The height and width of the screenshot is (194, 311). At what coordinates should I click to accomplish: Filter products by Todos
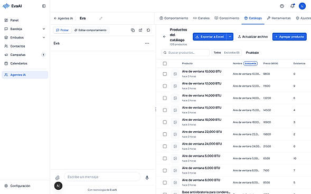217,53
